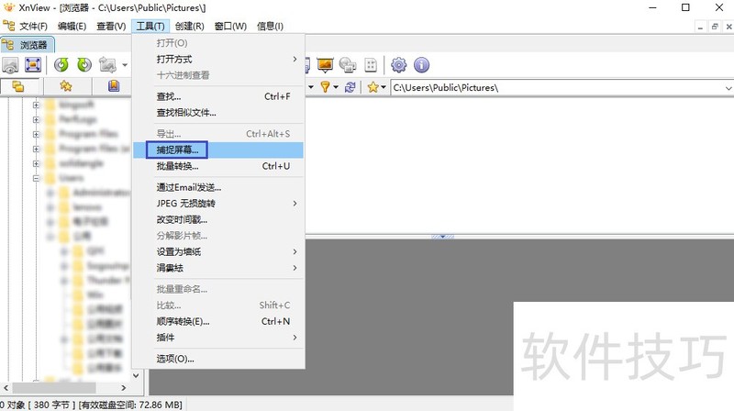Rotate image counter-clockwise using green arrow icon
Screen dimensions: 734x411
[x=61, y=64]
